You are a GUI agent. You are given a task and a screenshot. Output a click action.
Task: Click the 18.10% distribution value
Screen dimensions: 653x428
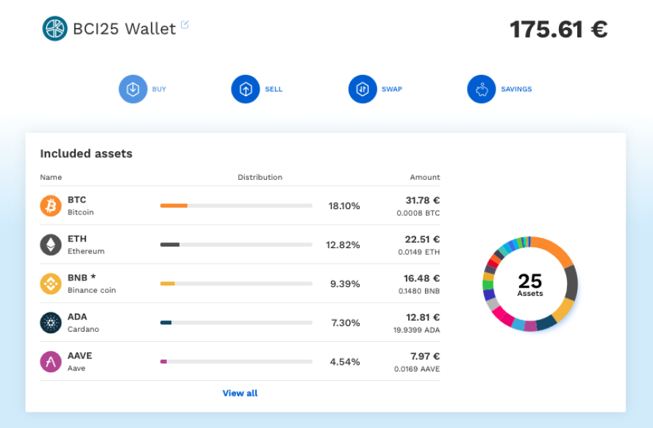344,206
